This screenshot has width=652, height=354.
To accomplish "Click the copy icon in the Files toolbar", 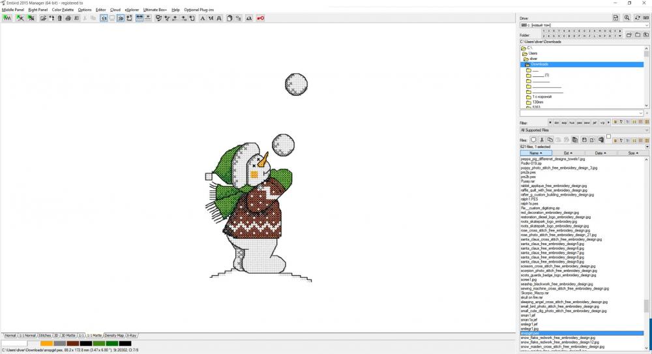I will pos(550,140).
